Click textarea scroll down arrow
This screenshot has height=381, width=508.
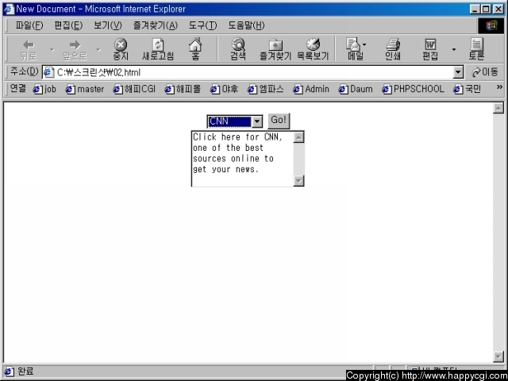click(x=298, y=181)
